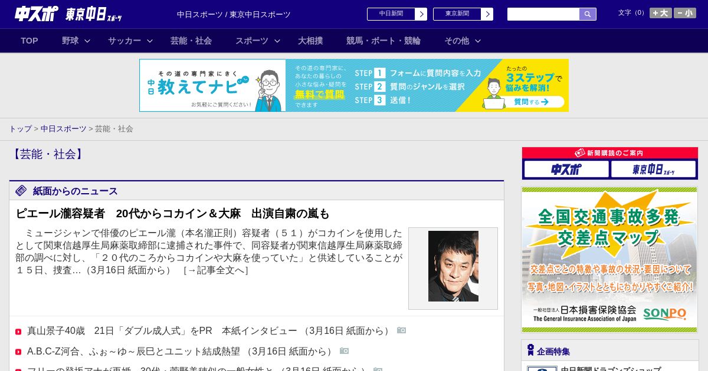The width and height of the screenshot is (708, 371).
Task: Click the 中スポ logo in header
Action: click(x=37, y=14)
